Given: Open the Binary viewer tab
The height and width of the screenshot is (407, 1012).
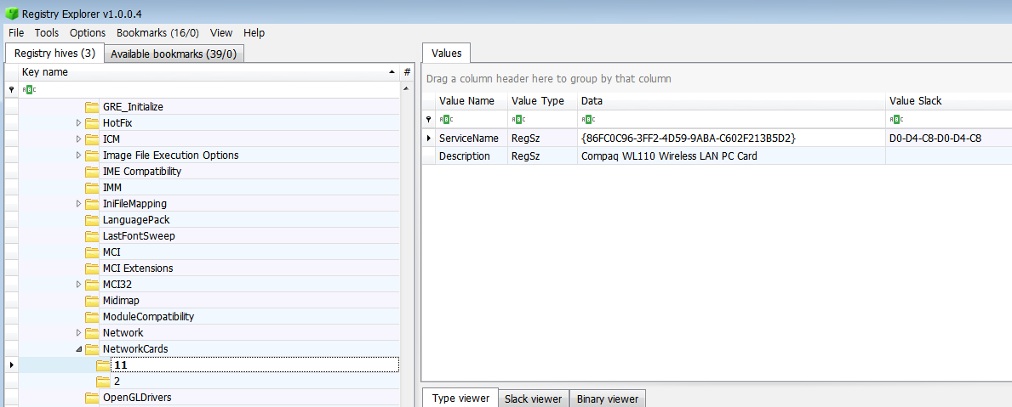Looking at the screenshot, I should (x=608, y=399).
